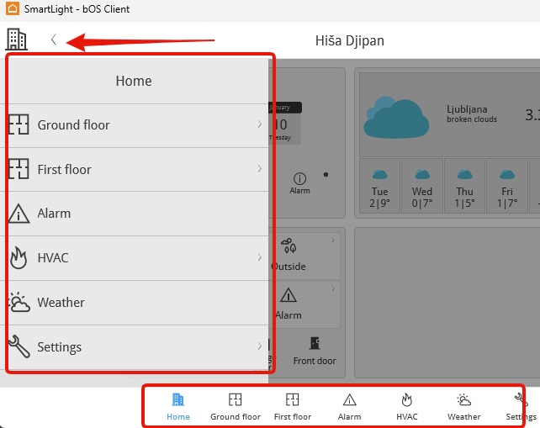Viewport: 540px width, 428px height.
Task: Click the Settings wrench icon in bottom bar
Action: (521, 399)
